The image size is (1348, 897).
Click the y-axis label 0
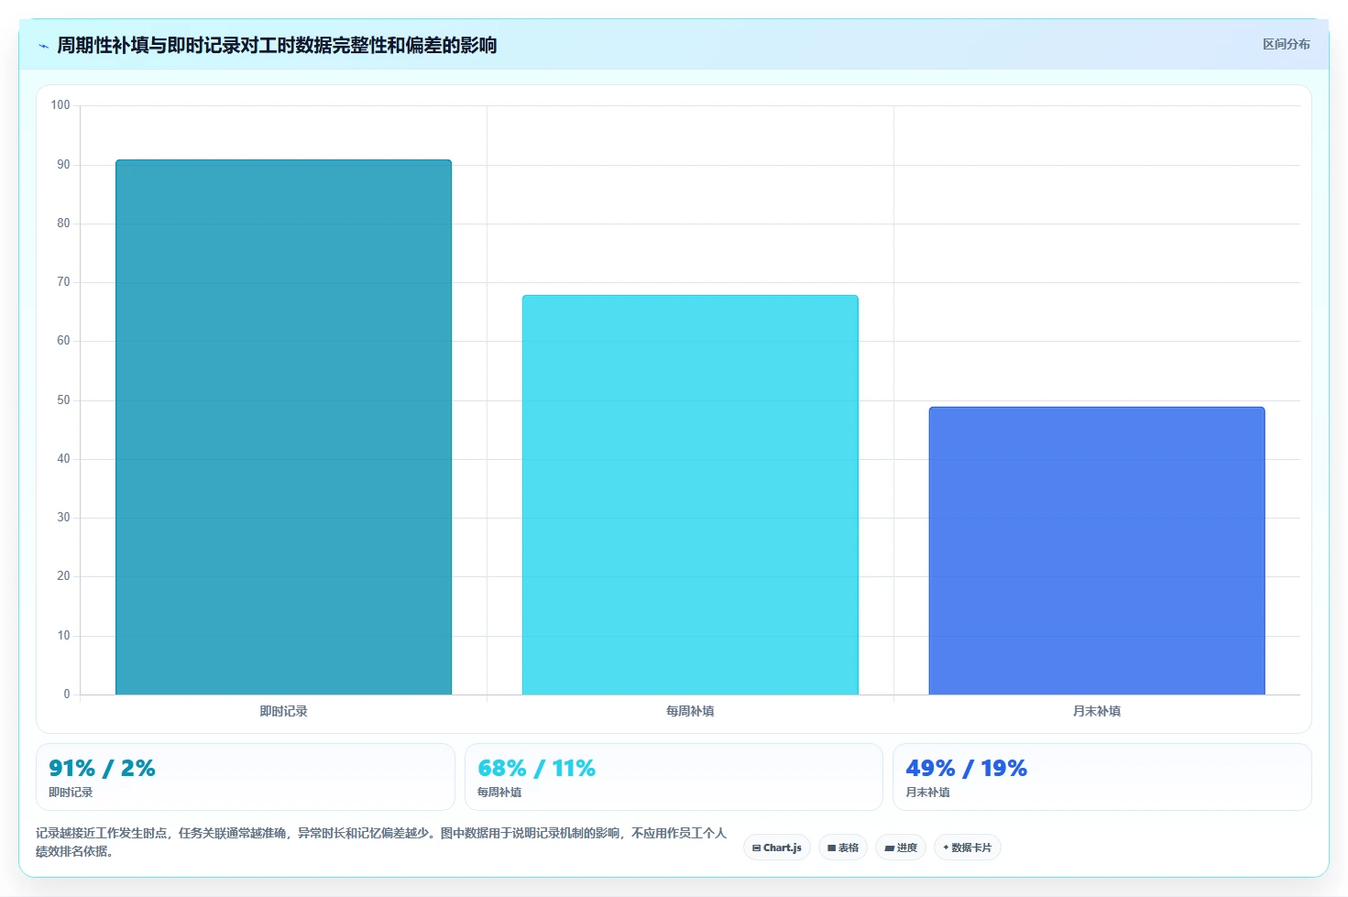coord(67,695)
